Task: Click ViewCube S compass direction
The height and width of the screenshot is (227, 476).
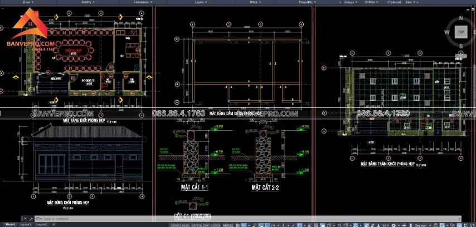Action: 461,46
